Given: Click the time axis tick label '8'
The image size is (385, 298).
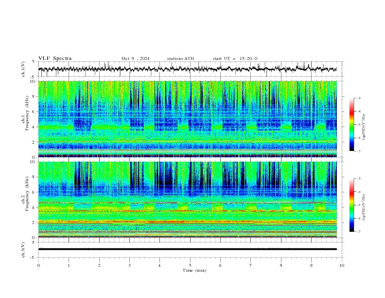Looking at the screenshot, I should [281, 265].
